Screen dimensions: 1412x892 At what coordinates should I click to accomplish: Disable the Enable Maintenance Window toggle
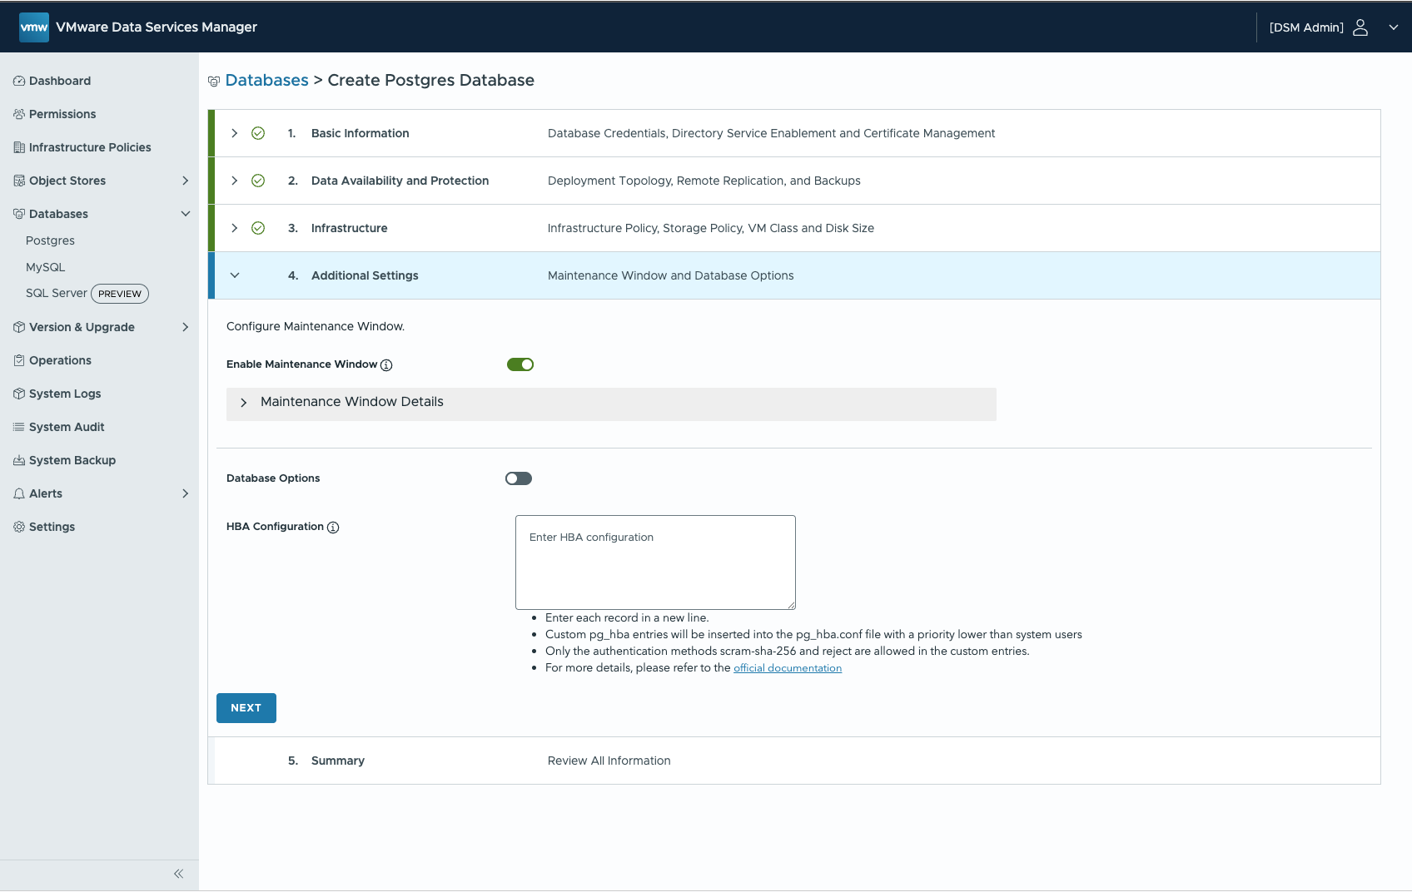(x=520, y=364)
